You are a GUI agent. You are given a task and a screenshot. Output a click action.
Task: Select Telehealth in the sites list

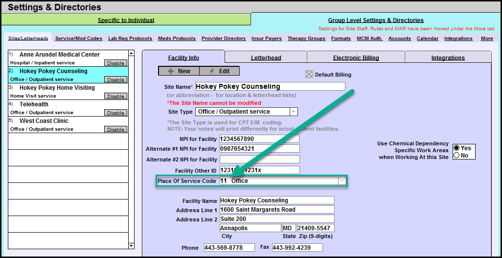[x=34, y=104]
